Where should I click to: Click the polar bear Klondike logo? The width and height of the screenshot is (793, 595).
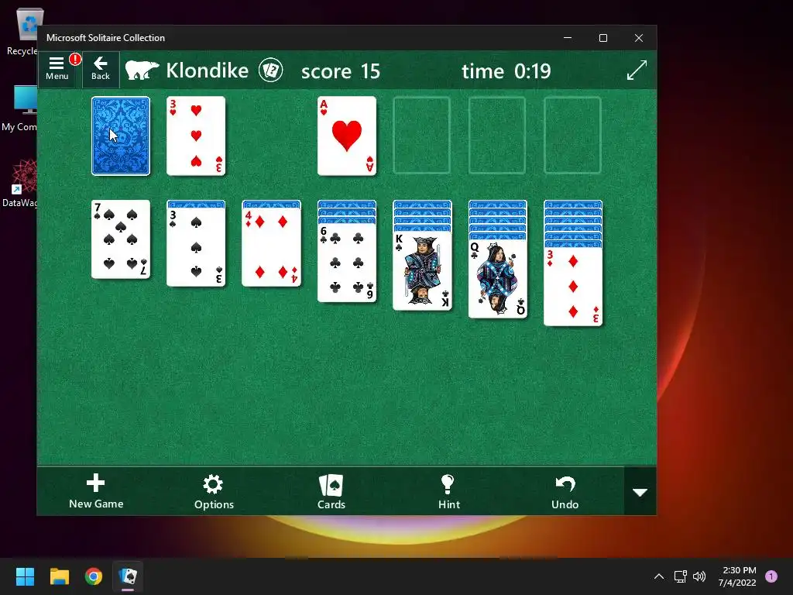coord(142,71)
